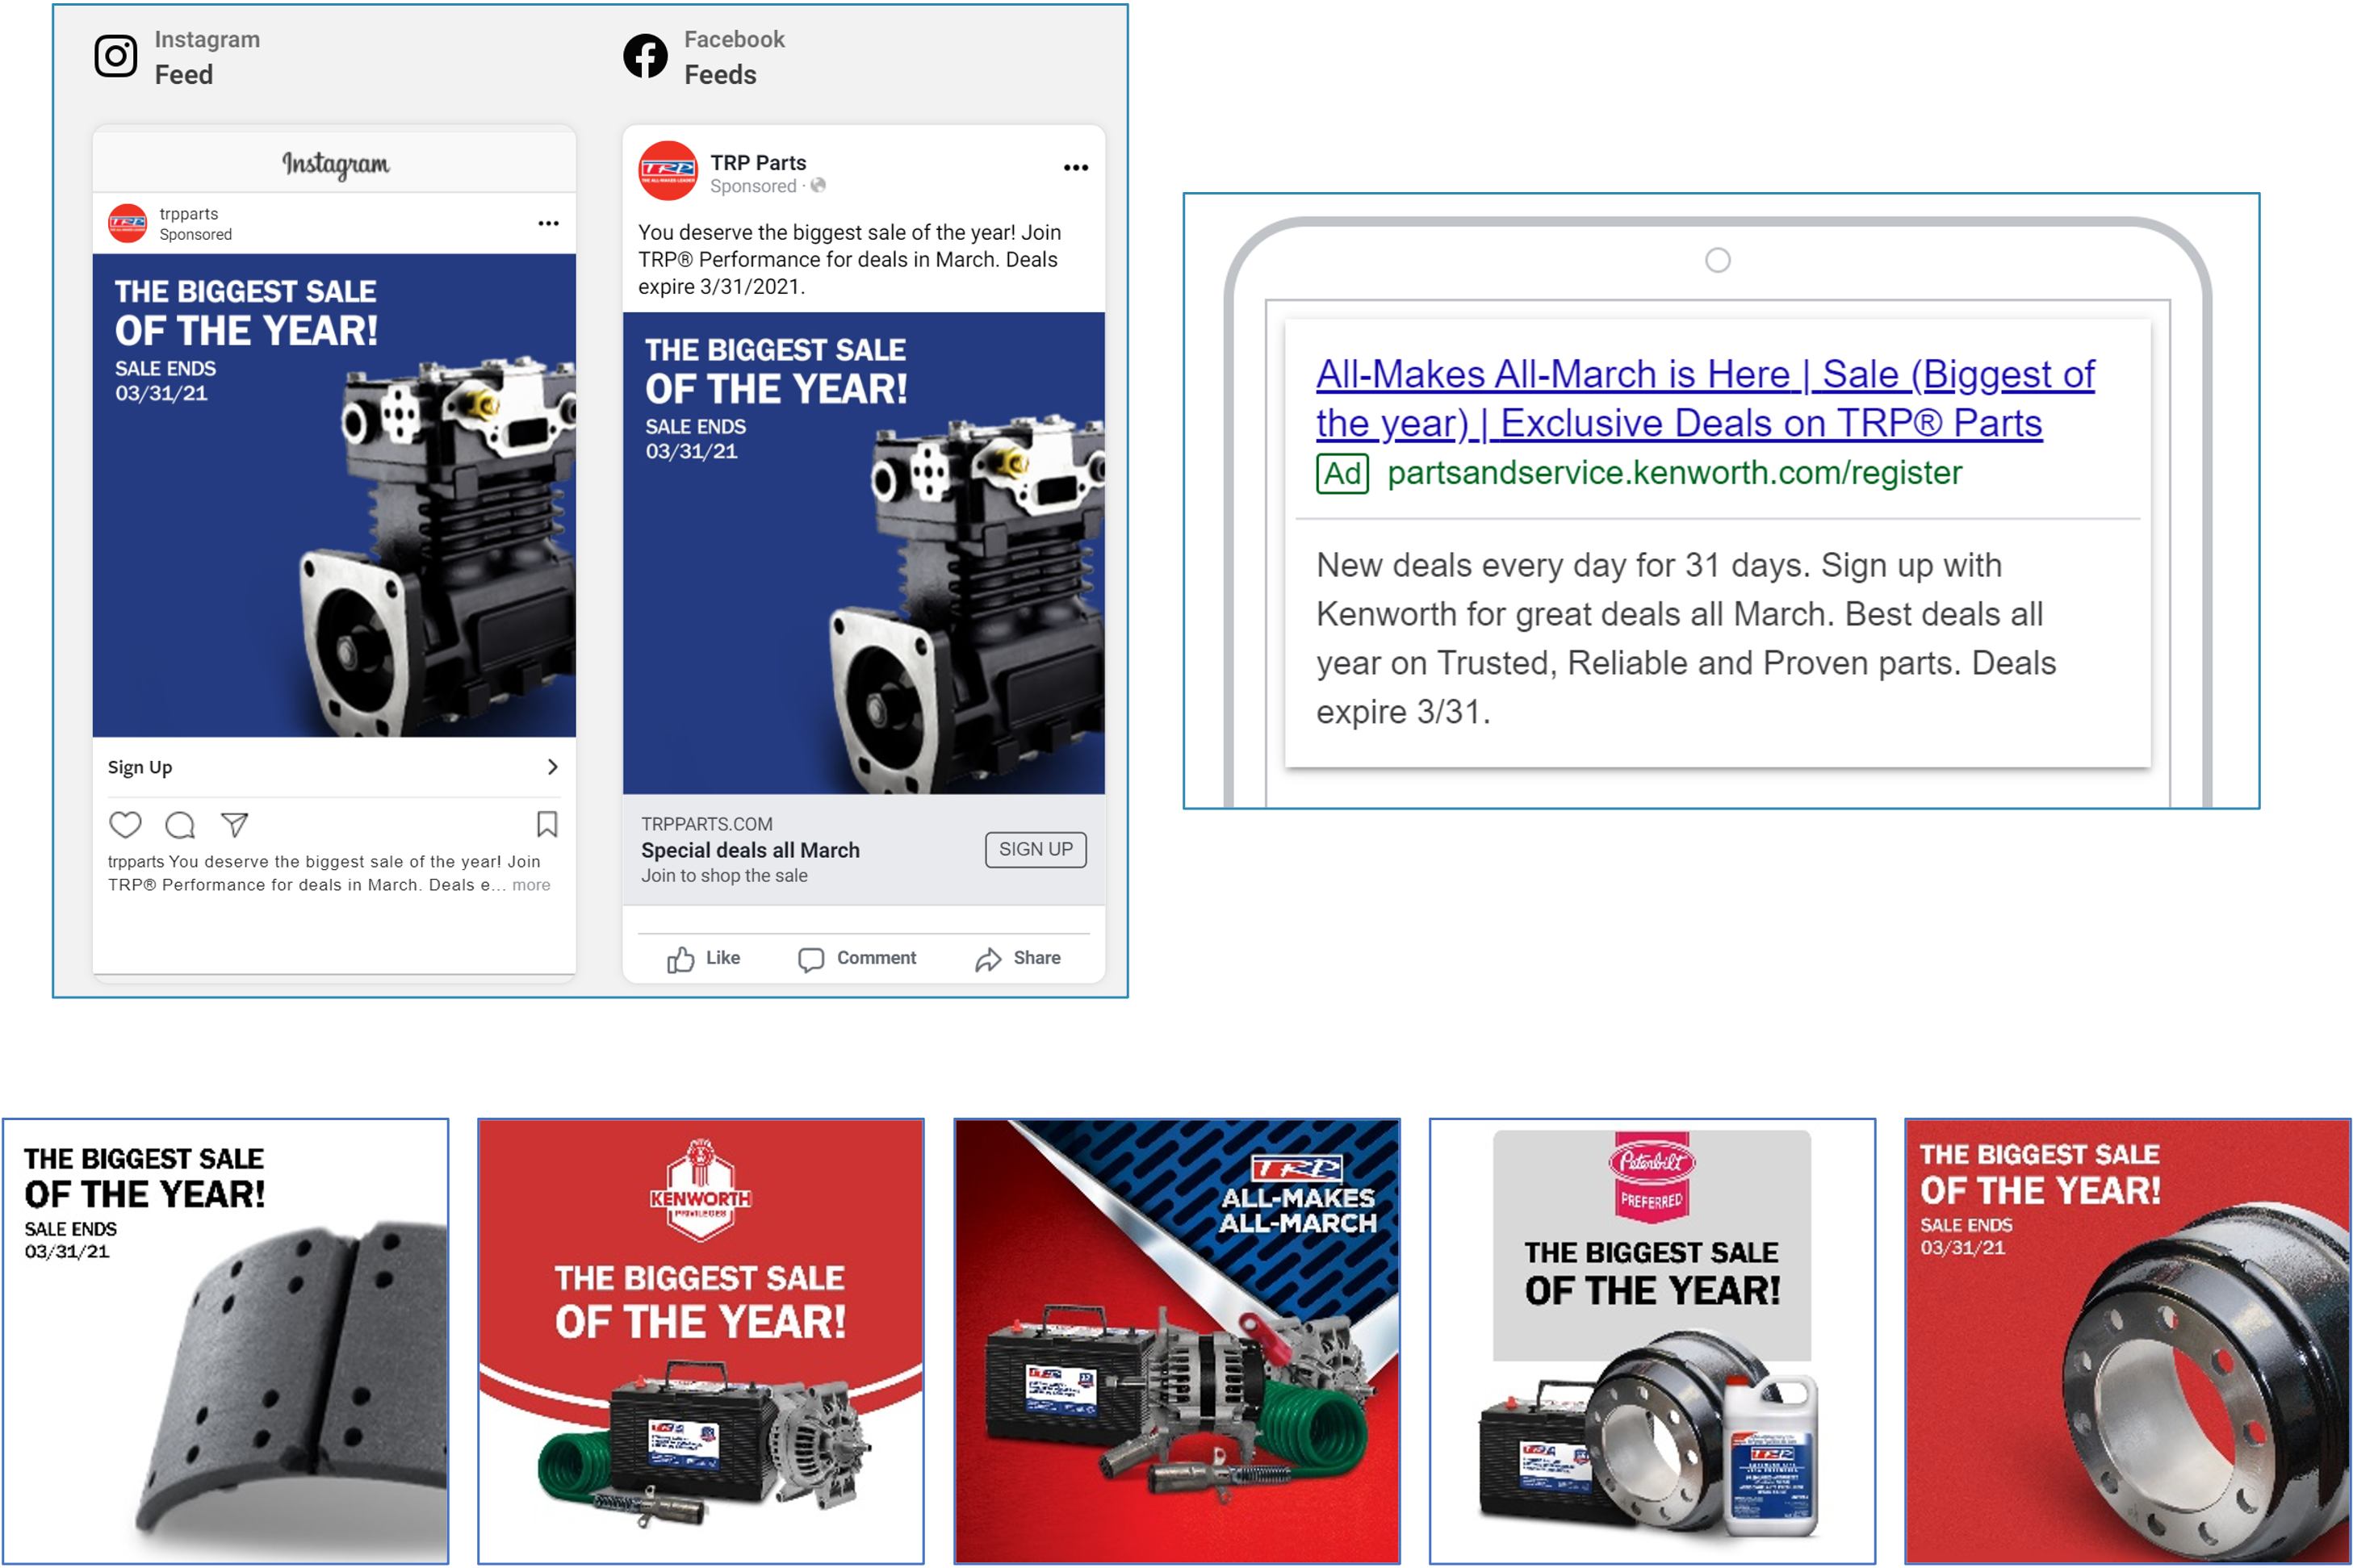Click the Kenworth logo in red banner
The height and width of the screenshot is (1568, 2353).
[700, 1189]
